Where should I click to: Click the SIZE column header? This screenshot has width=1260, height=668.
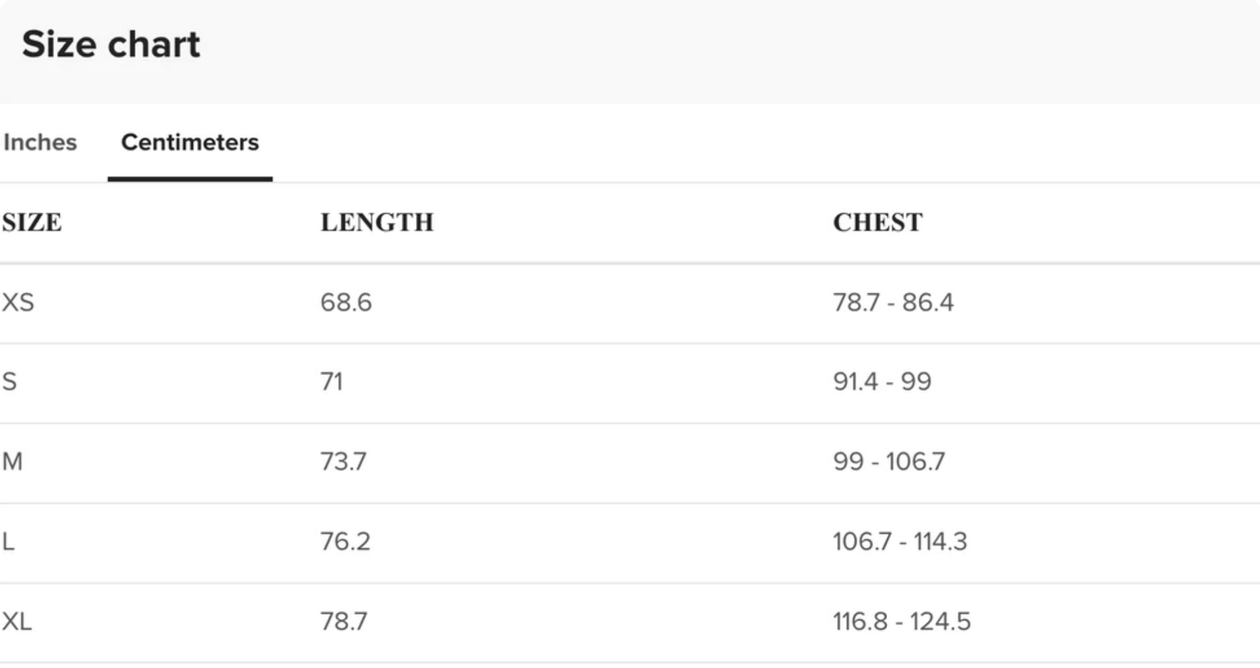coord(32,223)
